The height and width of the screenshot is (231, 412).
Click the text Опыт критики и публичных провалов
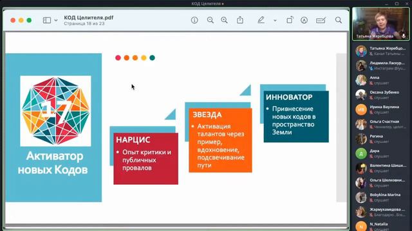click(147, 160)
